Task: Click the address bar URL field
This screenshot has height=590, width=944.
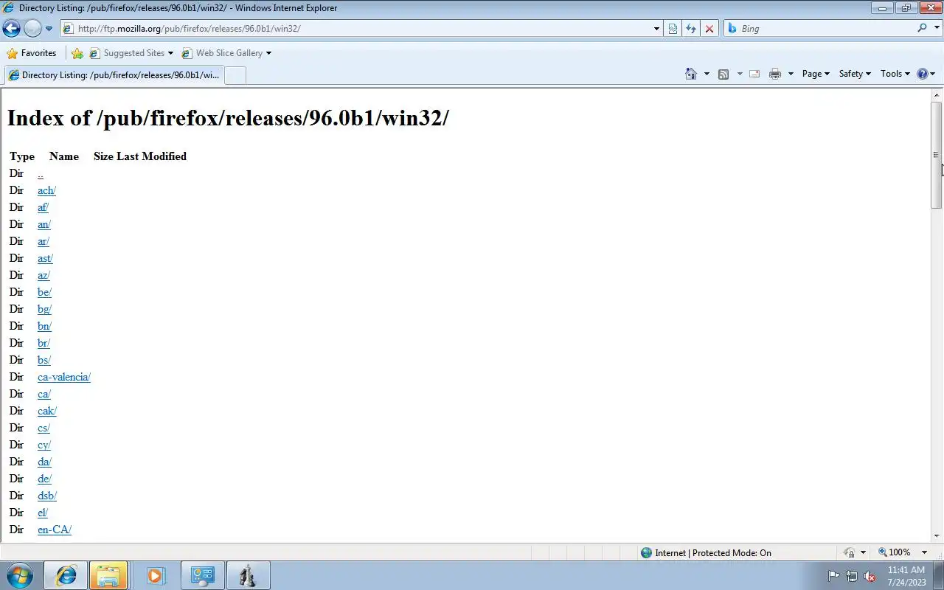Action: (x=358, y=29)
